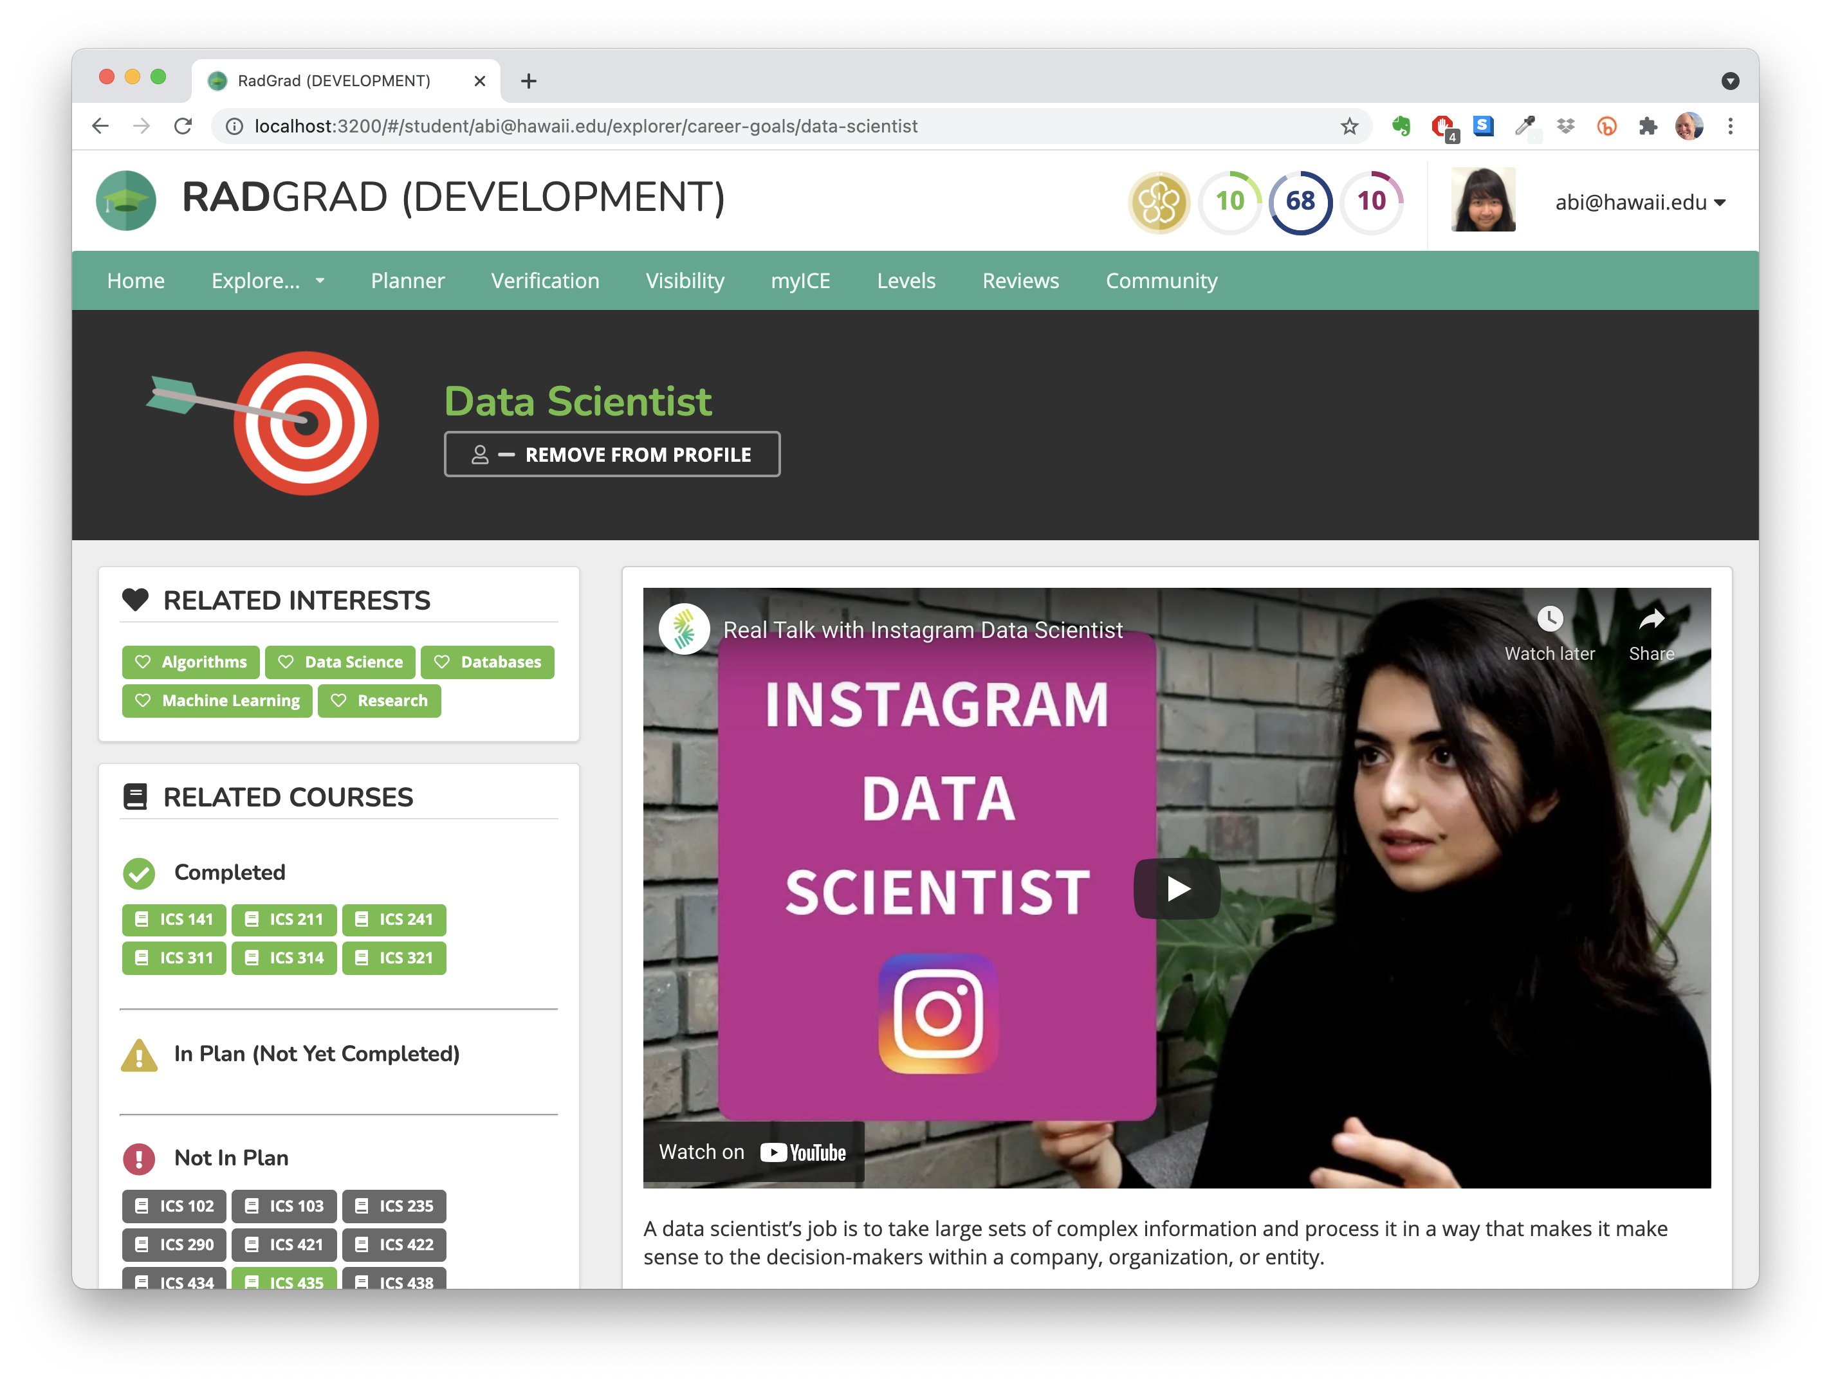Select the Machine Learning interest label
1831x1384 pixels.
(x=217, y=701)
